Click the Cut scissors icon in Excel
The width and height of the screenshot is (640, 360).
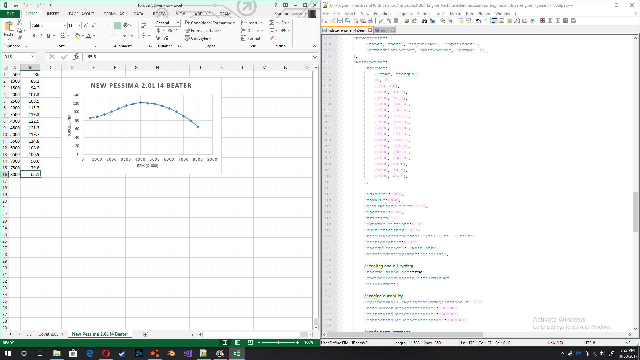(19, 23)
